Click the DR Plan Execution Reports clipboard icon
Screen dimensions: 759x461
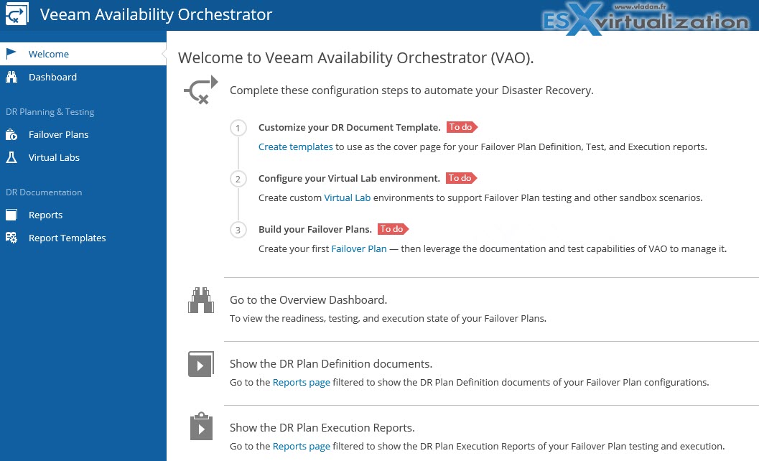[201, 427]
